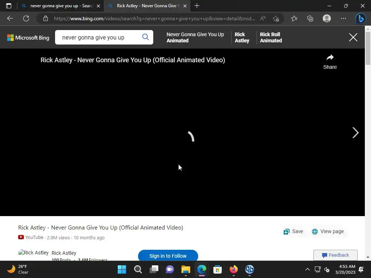Select the 'Rick Astley - Never Gonna Give' tab

coord(147,6)
